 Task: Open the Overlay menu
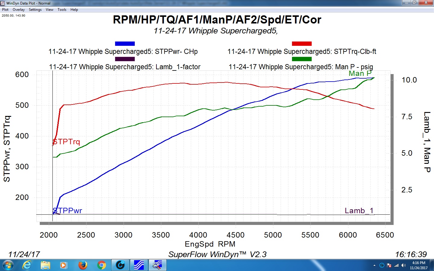(x=19, y=10)
